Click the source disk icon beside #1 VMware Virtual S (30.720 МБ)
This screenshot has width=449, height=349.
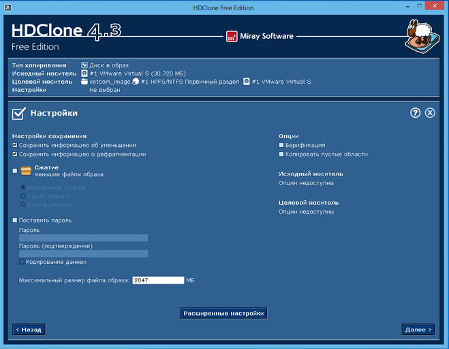pyautogui.click(x=84, y=73)
